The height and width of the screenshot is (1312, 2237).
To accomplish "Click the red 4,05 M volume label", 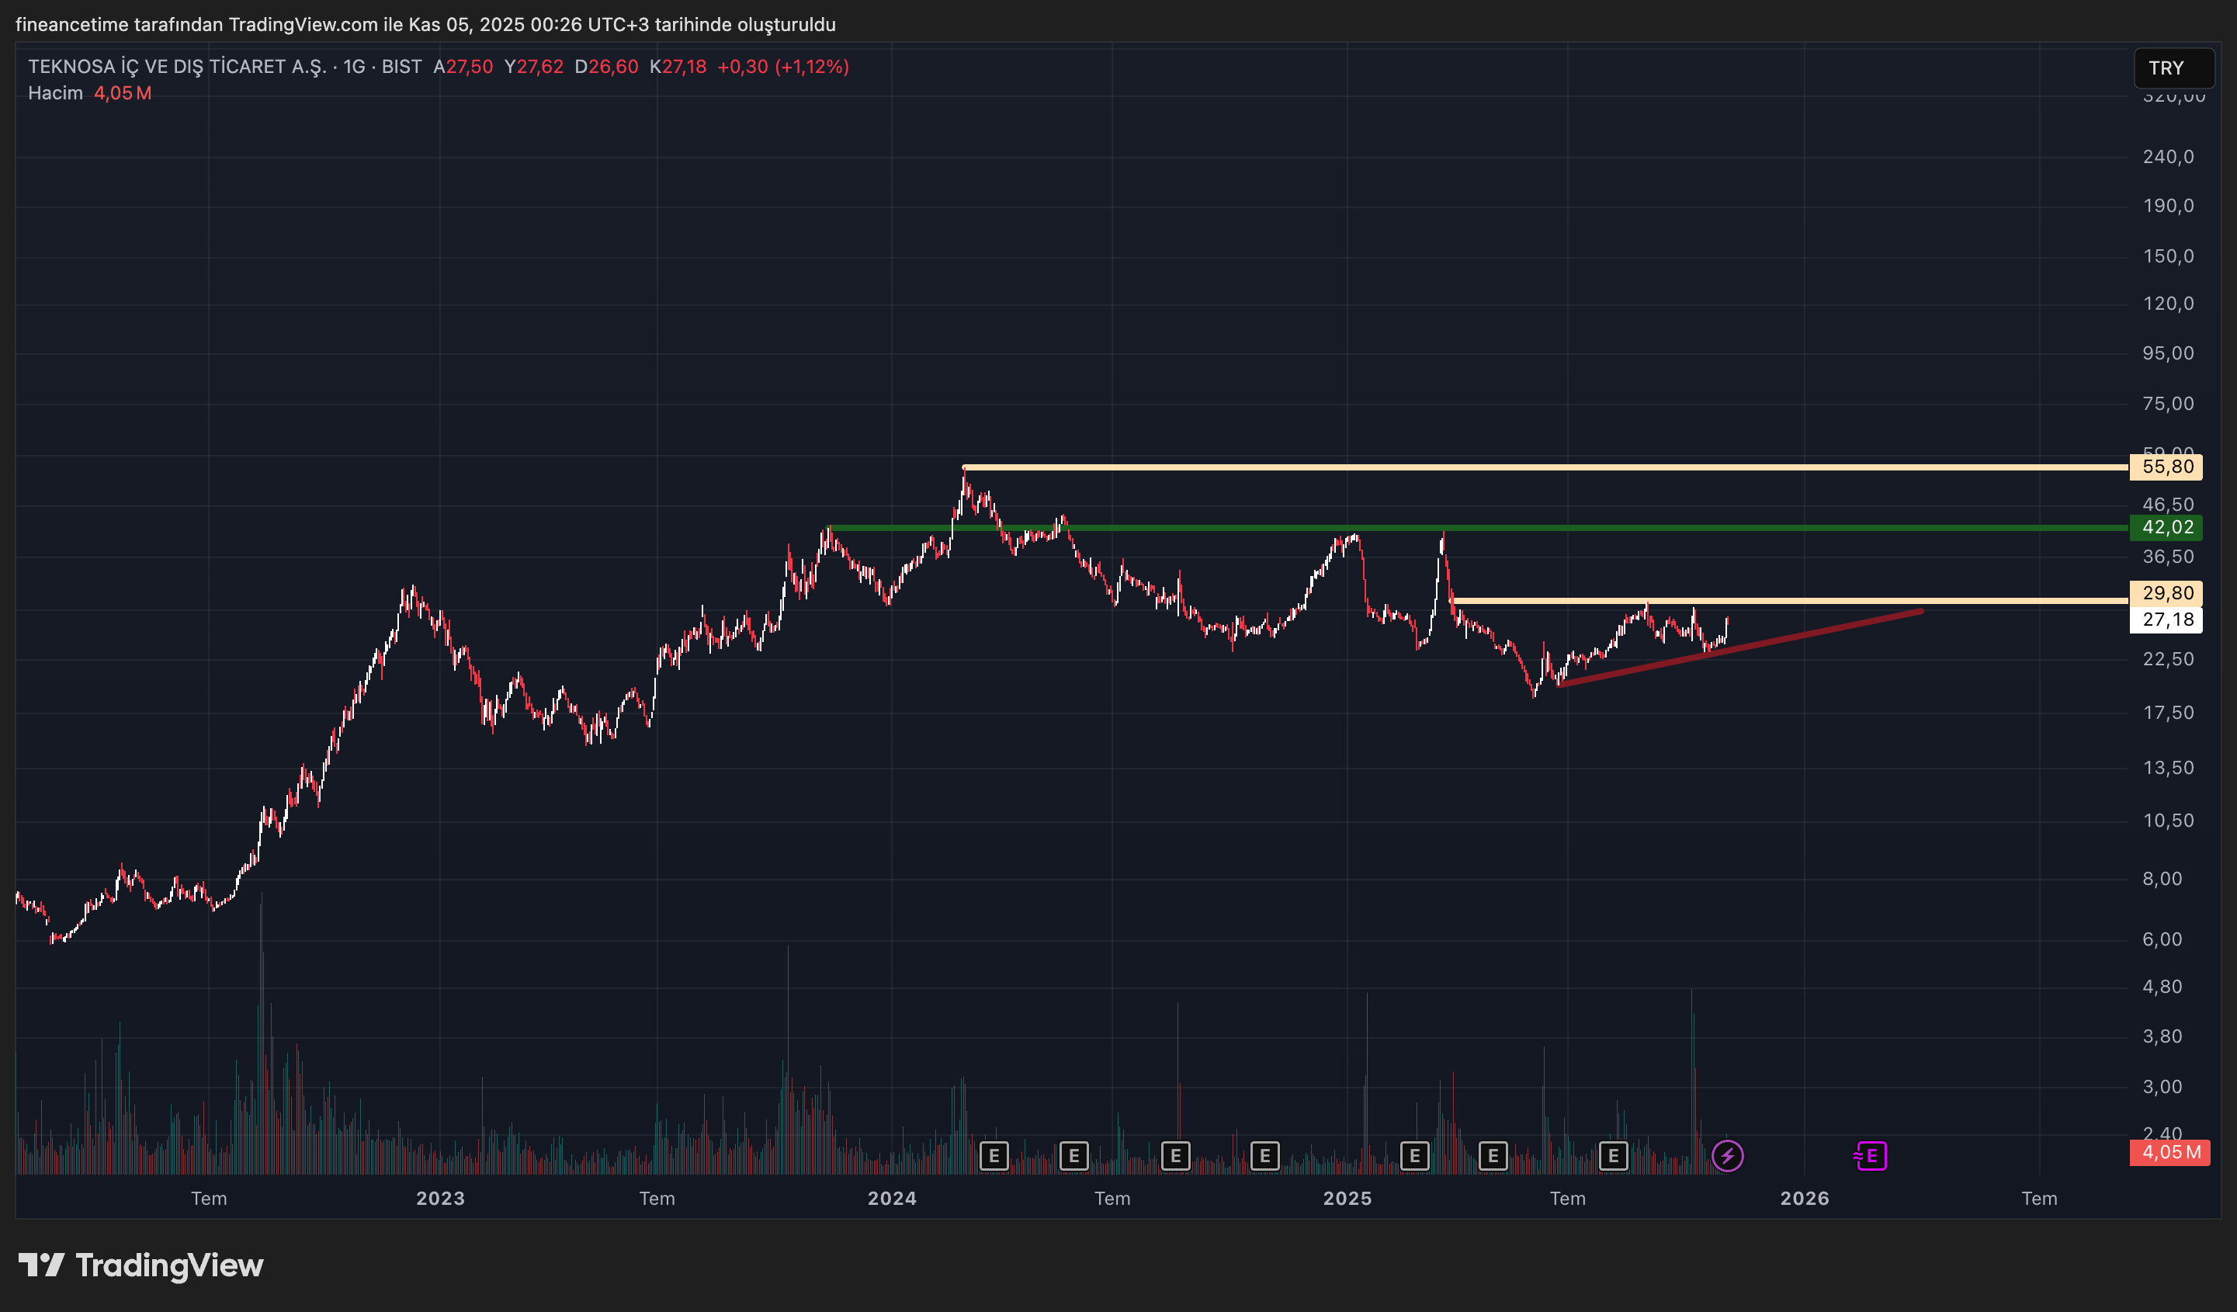I will coord(2169,1152).
